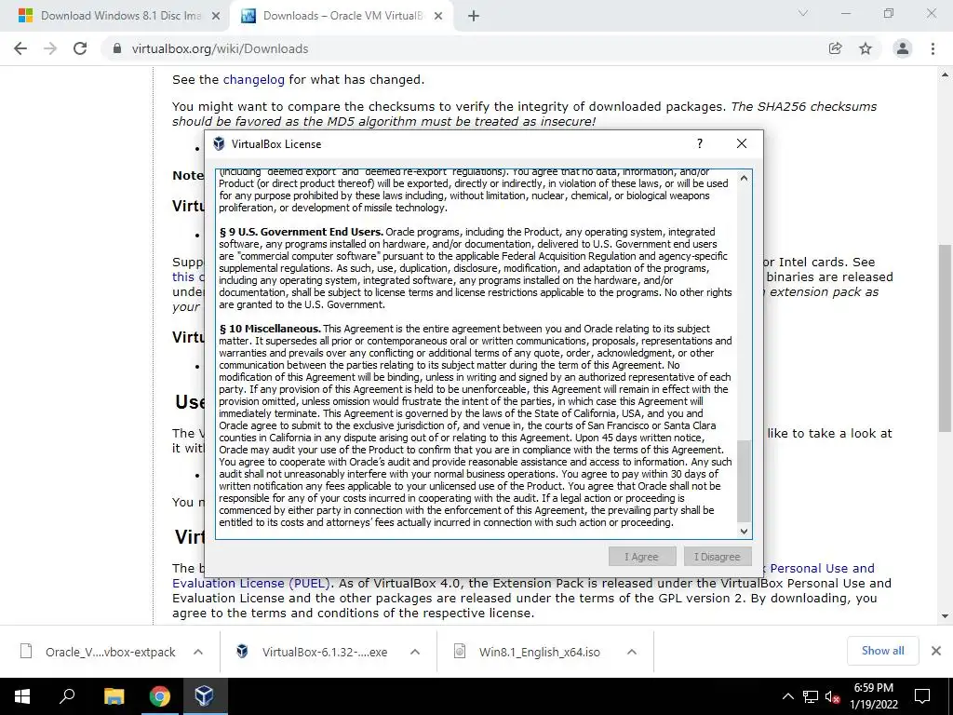Click the I Agree button
The image size is (953, 715).
(642, 557)
